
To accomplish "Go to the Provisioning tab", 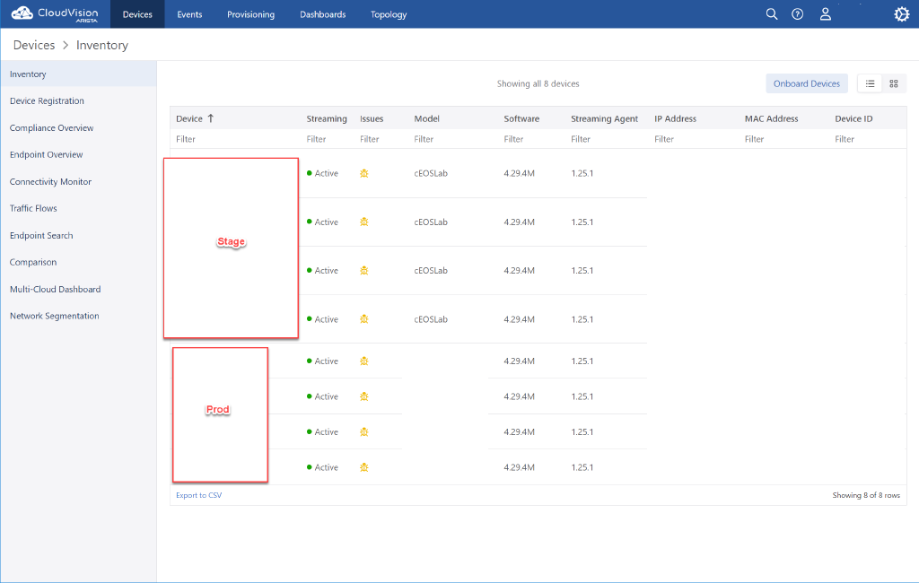I will pyautogui.click(x=250, y=13).
